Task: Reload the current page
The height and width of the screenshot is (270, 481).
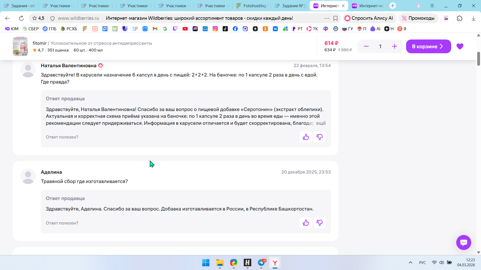Action: click(21, 18)
